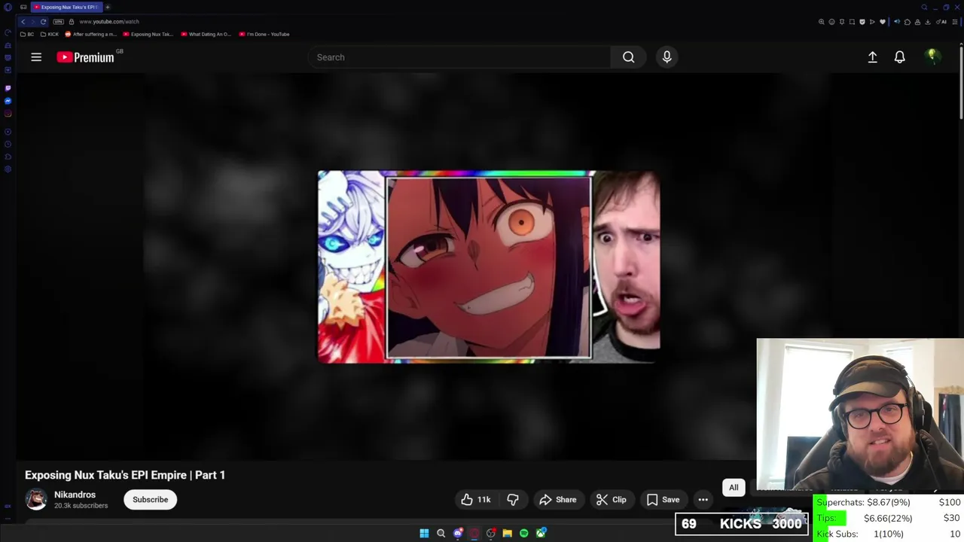Viewport: 964px width, 542px height.
Task: Open browser sidebar settings gear
Action: pos(8,169)
